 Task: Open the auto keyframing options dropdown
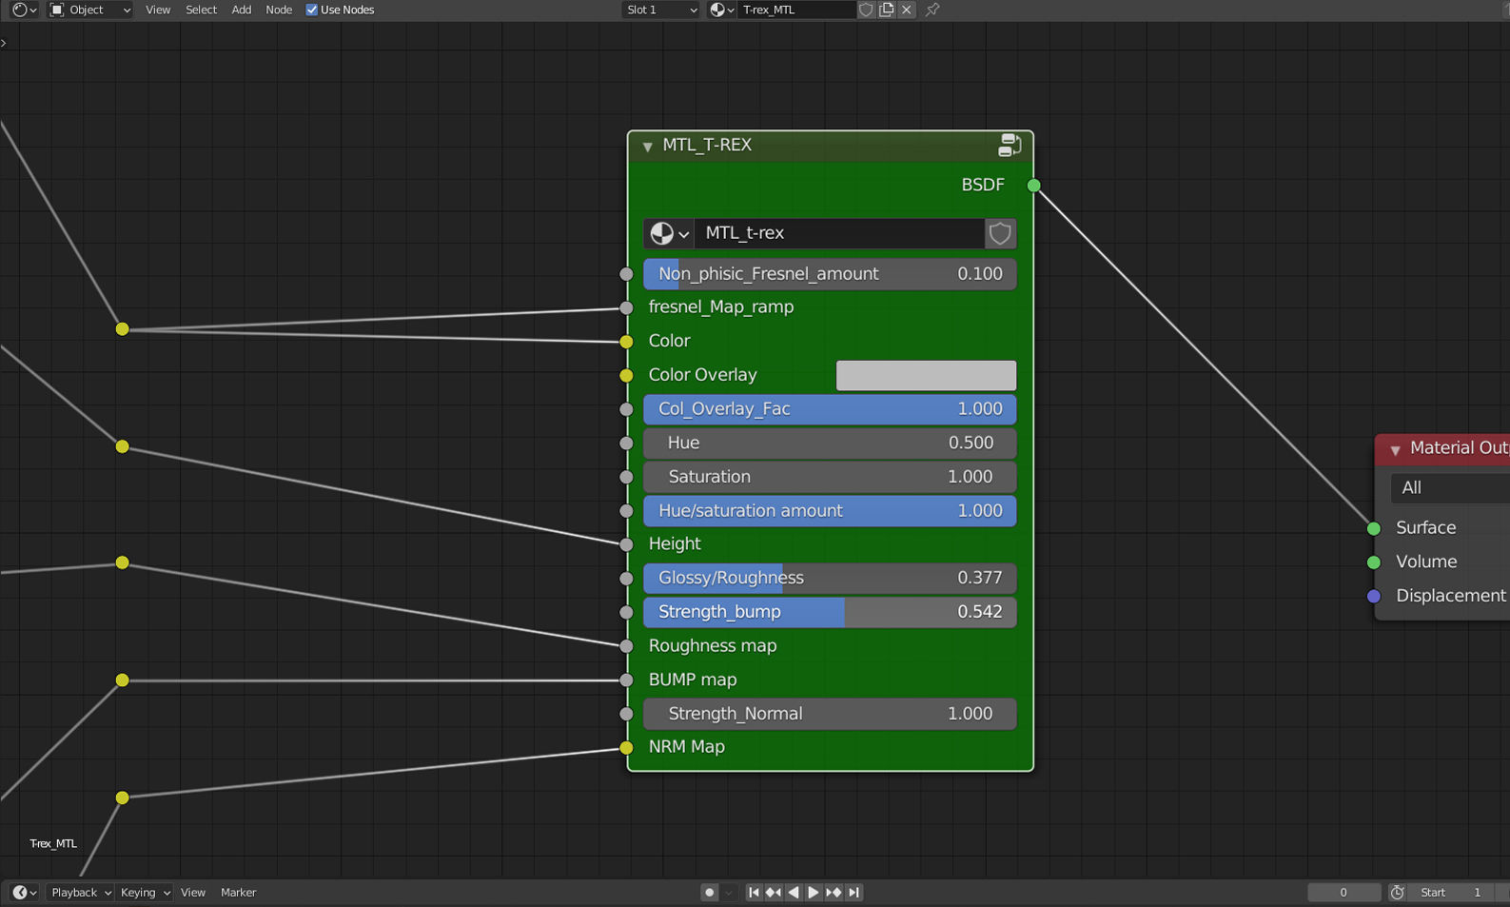pos(729,893)
